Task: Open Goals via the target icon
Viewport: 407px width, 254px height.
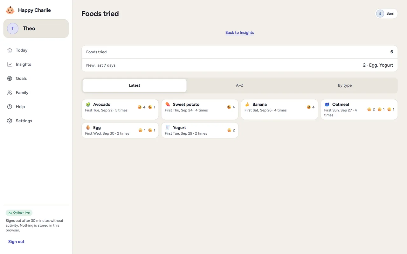Action: 10,78
